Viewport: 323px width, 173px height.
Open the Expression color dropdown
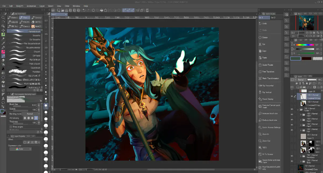20,149
